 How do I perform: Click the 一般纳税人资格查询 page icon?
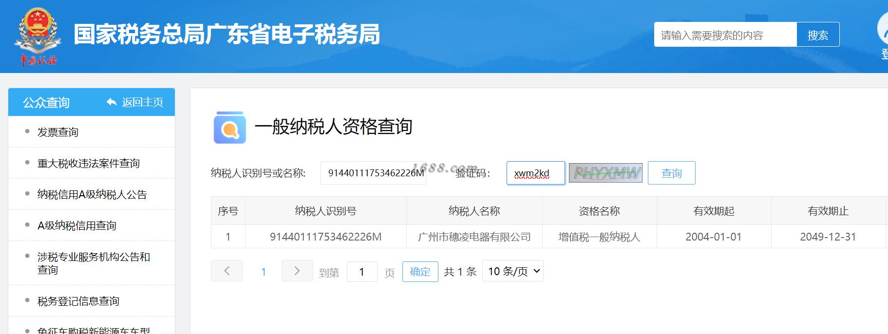[230, 128]
